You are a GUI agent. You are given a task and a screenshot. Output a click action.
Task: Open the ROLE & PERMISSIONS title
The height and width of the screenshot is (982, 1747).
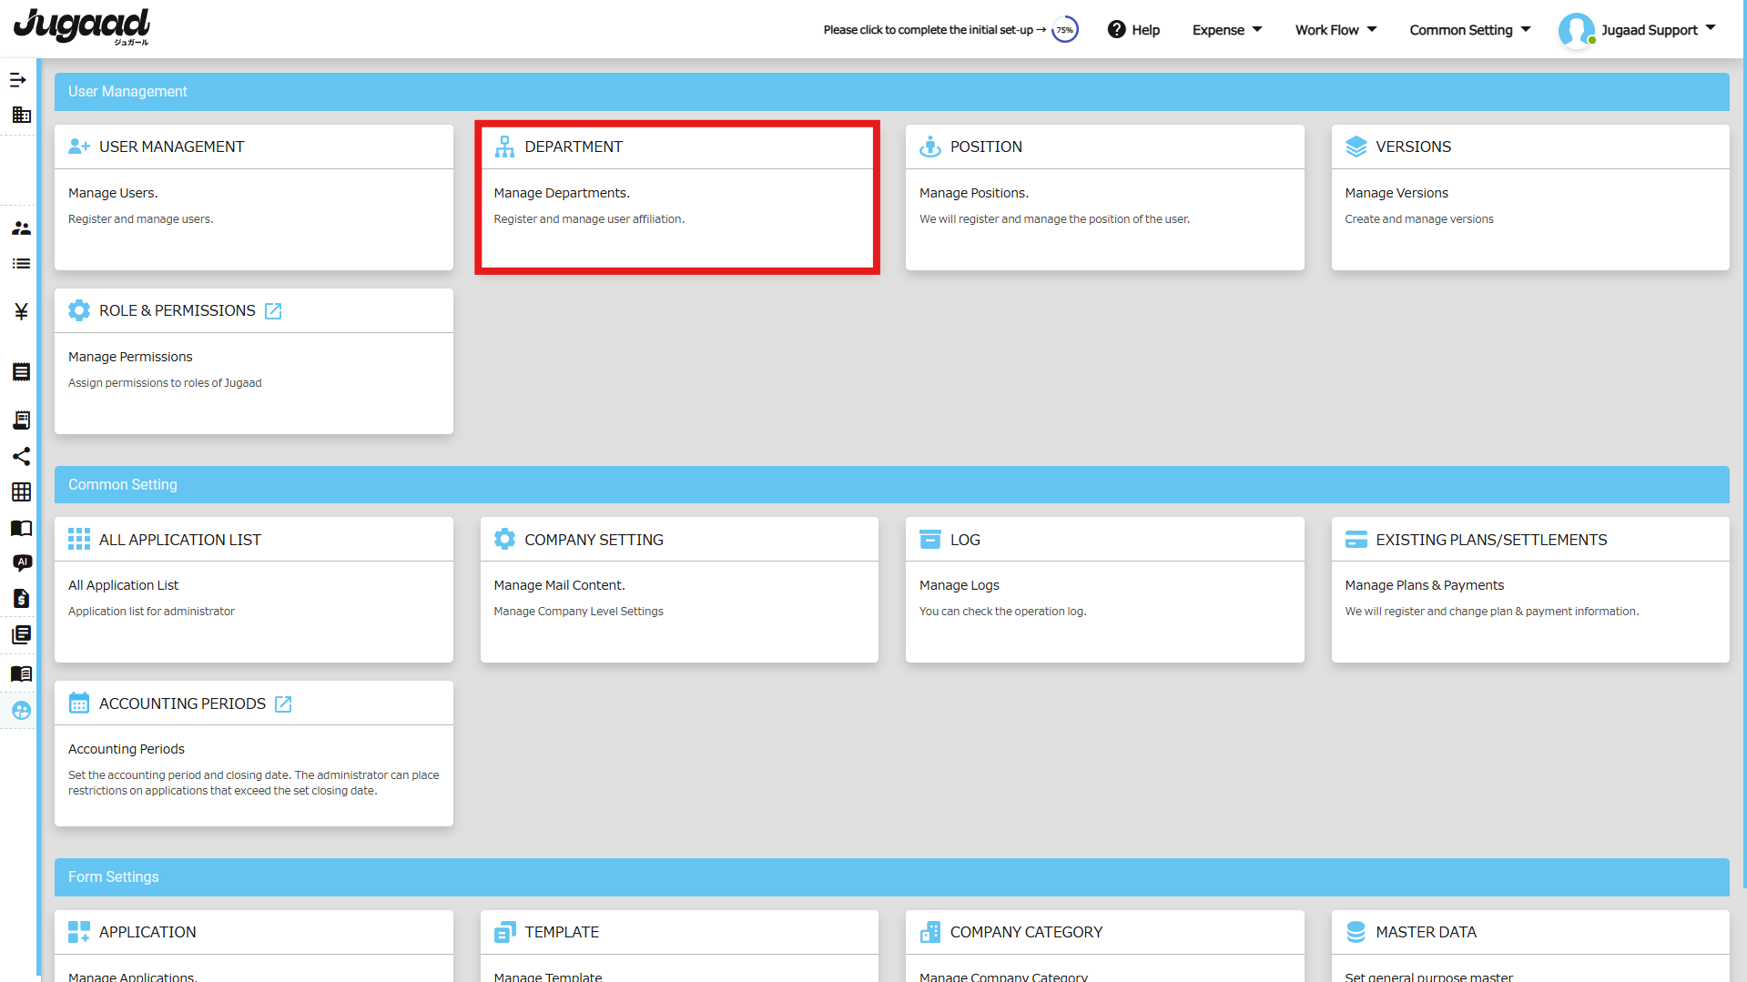(x=178, y=310)
